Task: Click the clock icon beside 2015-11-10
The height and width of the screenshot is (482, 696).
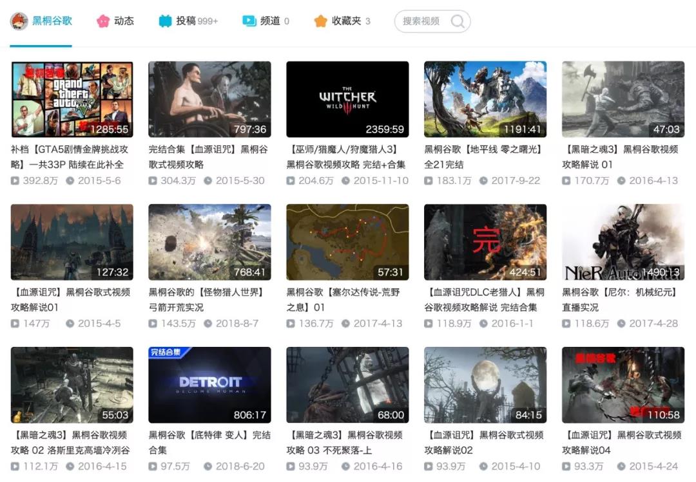Action: 346,180
